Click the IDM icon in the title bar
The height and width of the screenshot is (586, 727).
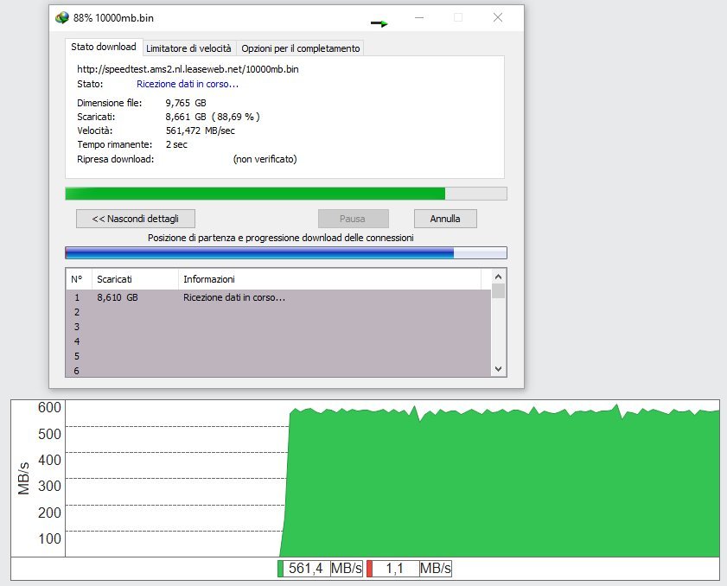[61, 17]
